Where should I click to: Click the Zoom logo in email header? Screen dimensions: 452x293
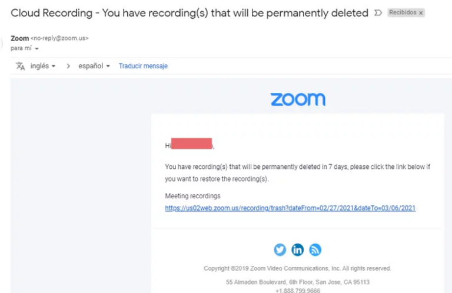[x=298, y=99]
